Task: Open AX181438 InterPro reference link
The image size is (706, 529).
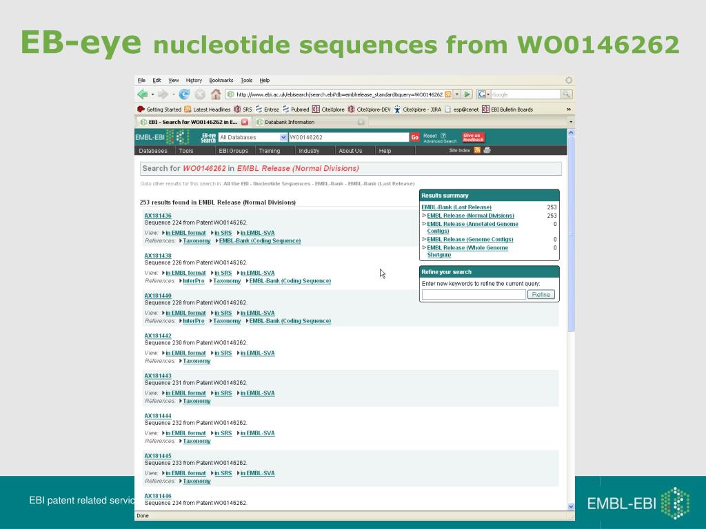Action: pos(194,281)
